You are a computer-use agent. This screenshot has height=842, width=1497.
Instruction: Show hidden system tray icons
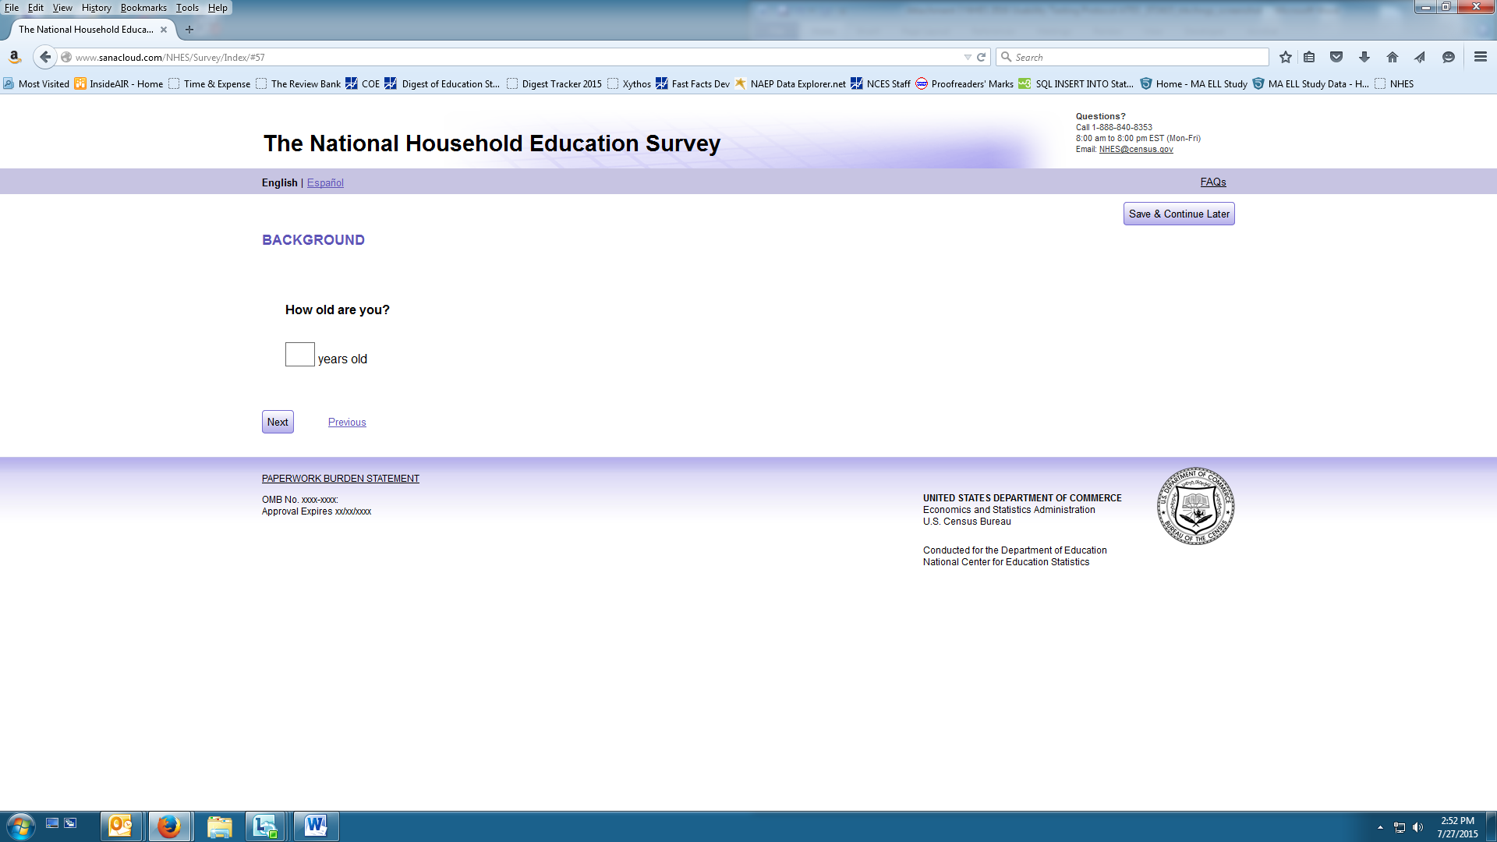click(x=1380, y=827)
